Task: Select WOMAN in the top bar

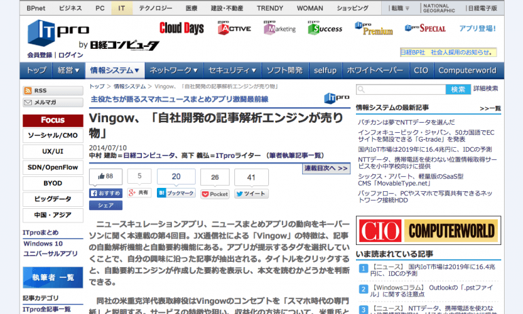Action: [x=310, y=8]
